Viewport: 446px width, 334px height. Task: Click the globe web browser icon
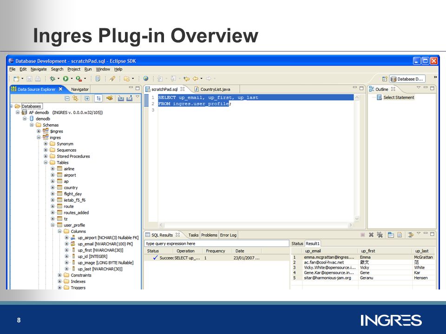pos(146,79)
